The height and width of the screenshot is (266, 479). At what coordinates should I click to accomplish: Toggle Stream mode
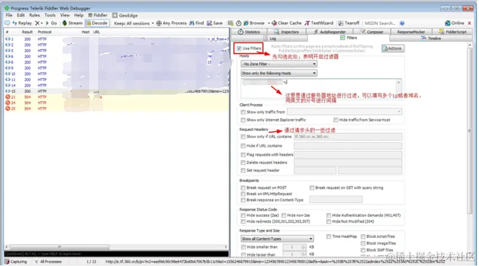(x=73, y=23)
